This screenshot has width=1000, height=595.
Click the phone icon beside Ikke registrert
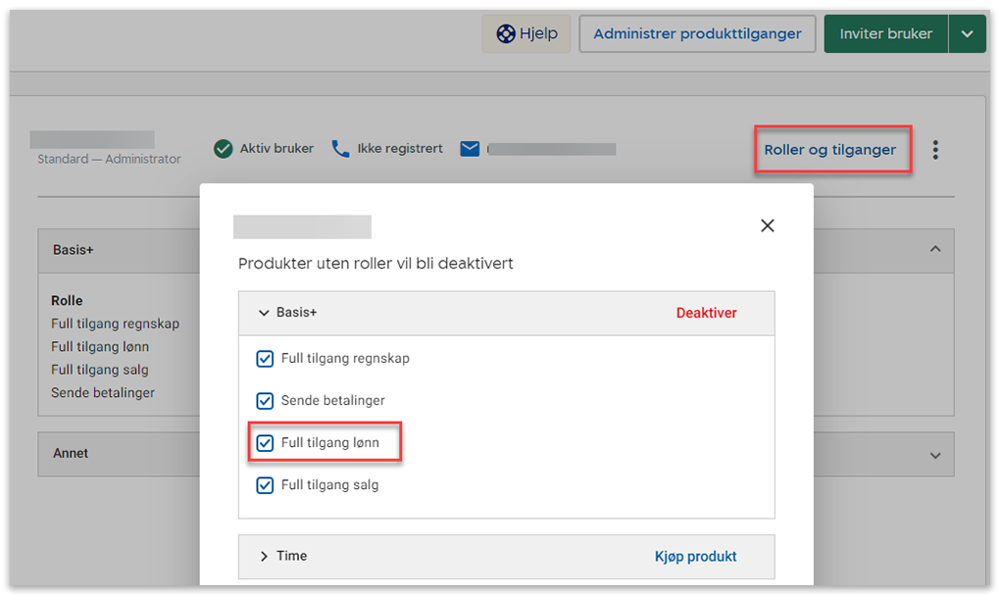(x=340, y=149)
